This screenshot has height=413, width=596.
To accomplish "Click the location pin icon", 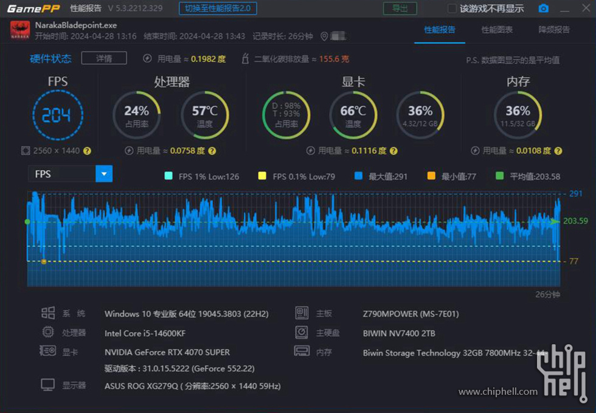I will point(324,36).
